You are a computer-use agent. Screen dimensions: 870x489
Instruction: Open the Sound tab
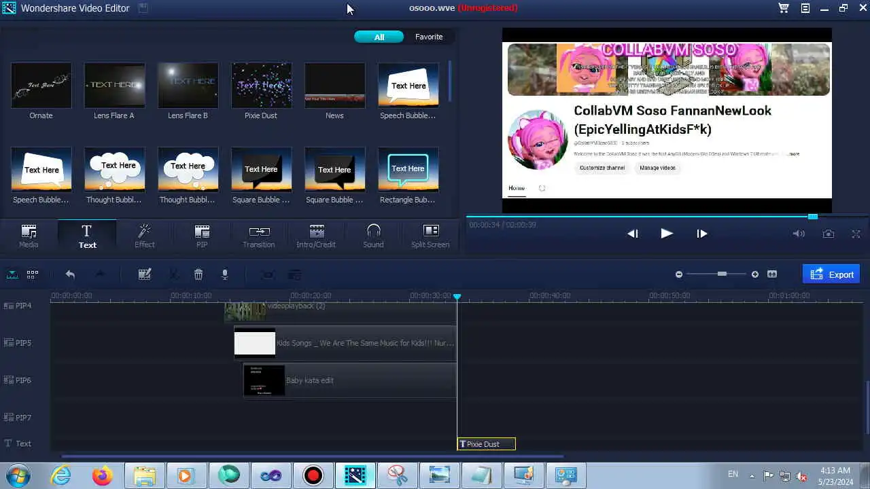373,236
